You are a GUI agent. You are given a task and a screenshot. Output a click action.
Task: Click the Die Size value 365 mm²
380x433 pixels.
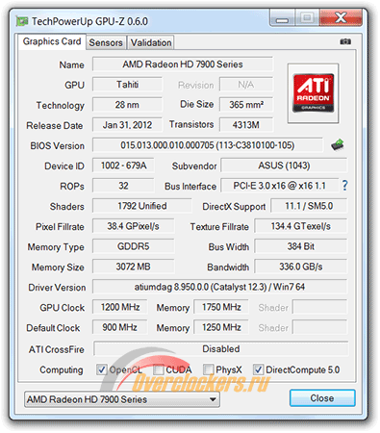[246, 105]
